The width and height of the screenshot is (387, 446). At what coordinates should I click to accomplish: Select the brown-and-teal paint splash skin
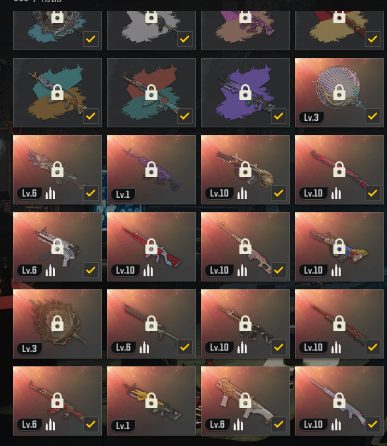tap(151, 93)
